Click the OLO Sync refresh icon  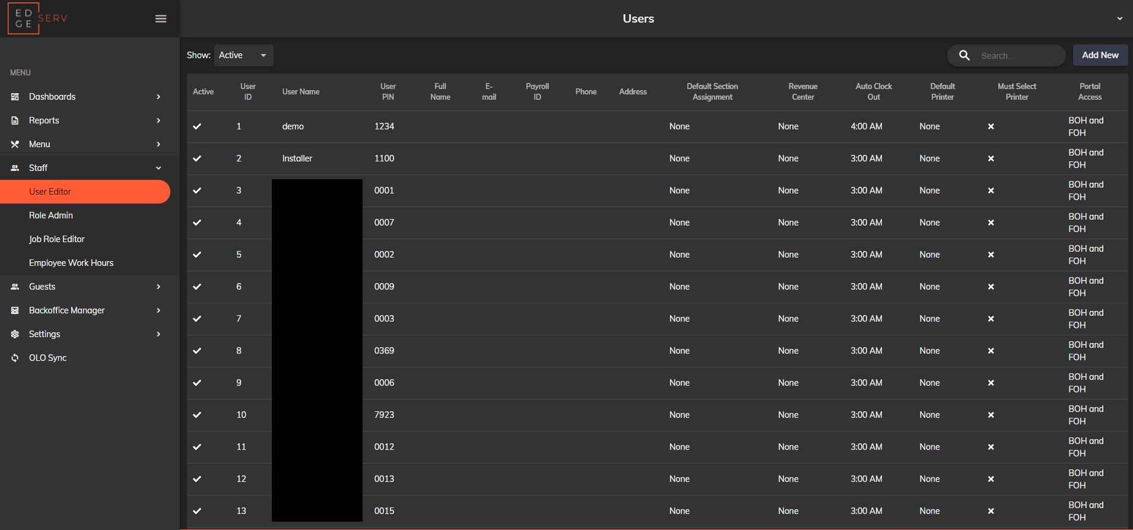click(x=15, y=358)
